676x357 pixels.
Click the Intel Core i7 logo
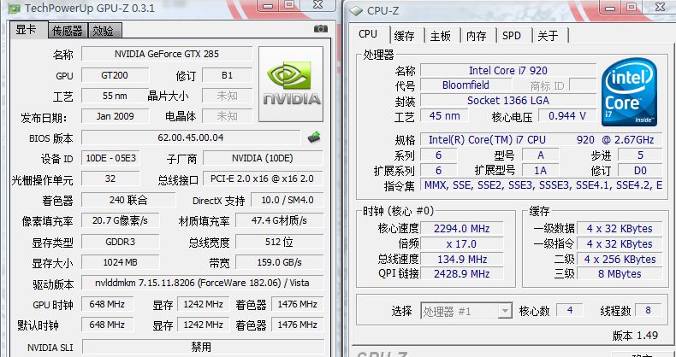tap(630, 91)
